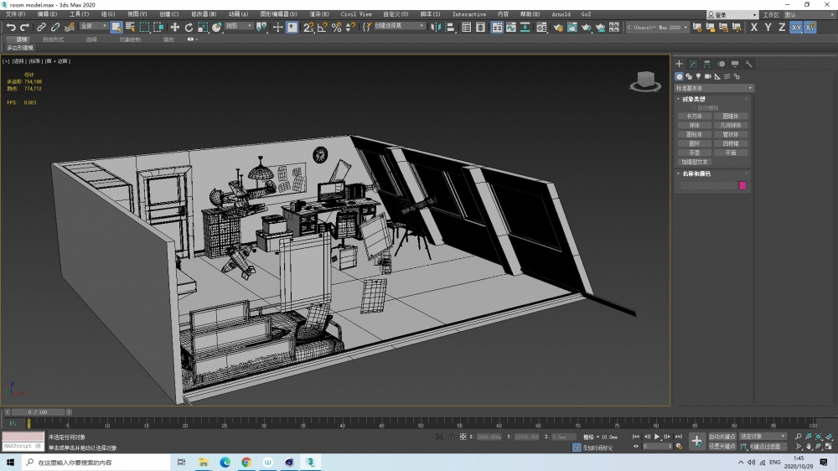Click the magenta object color swatch
Image resolution: width=838 pixels, height=471 pixels.
point(742,185)
